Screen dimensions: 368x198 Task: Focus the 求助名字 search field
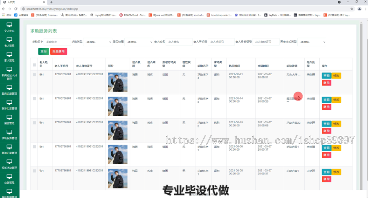click(57, 42)
